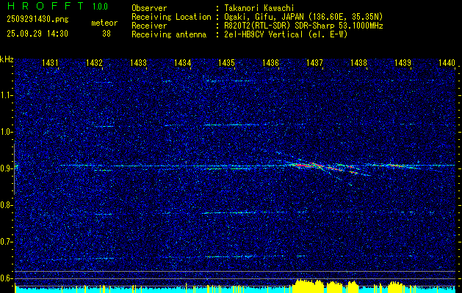Click the 1436 time marker
The width and height of the screenshot is (462, 293).
coord(270,62)
